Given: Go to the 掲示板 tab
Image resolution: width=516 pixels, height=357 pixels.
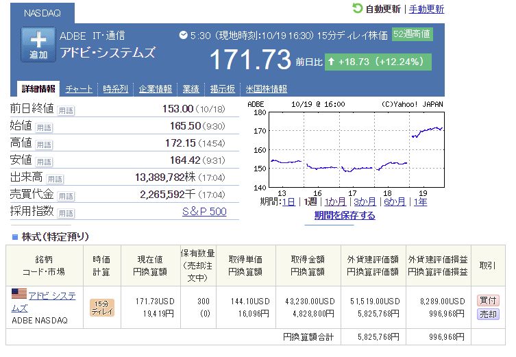Looking at the screenshot, I should tap(223, 89).
